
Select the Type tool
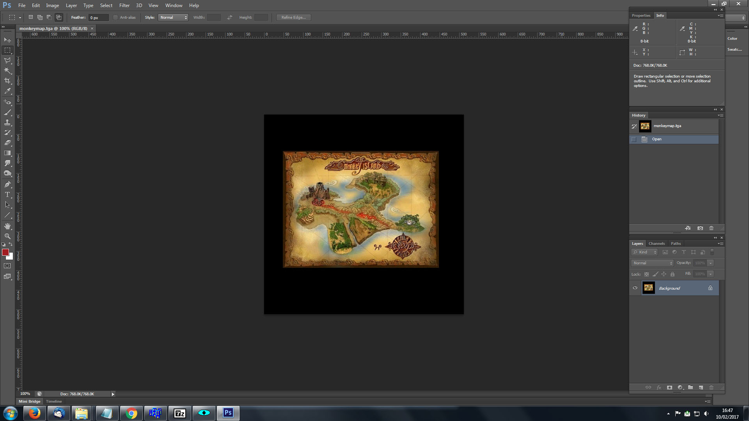7,195
